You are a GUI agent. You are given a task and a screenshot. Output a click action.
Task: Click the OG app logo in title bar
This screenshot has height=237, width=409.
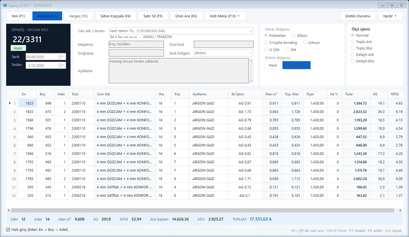[x=5, y=5]
